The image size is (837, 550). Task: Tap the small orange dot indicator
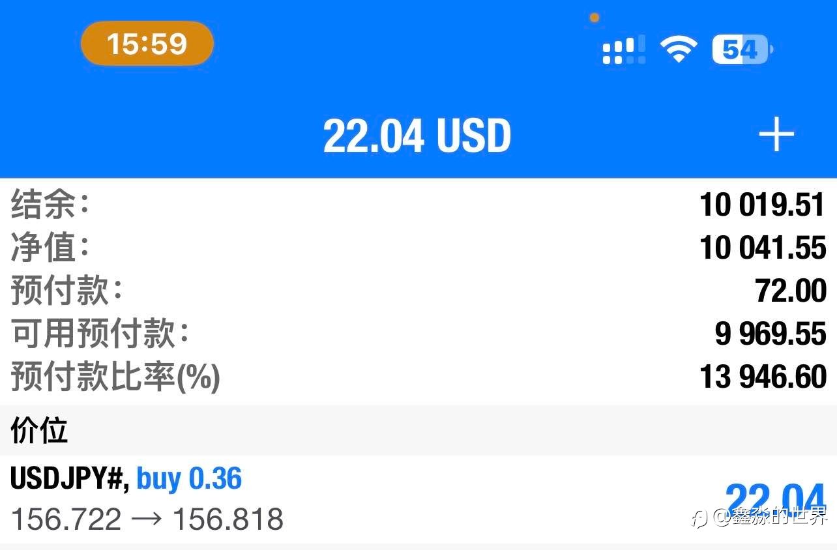pyautogui.click(x=594, y=18)
